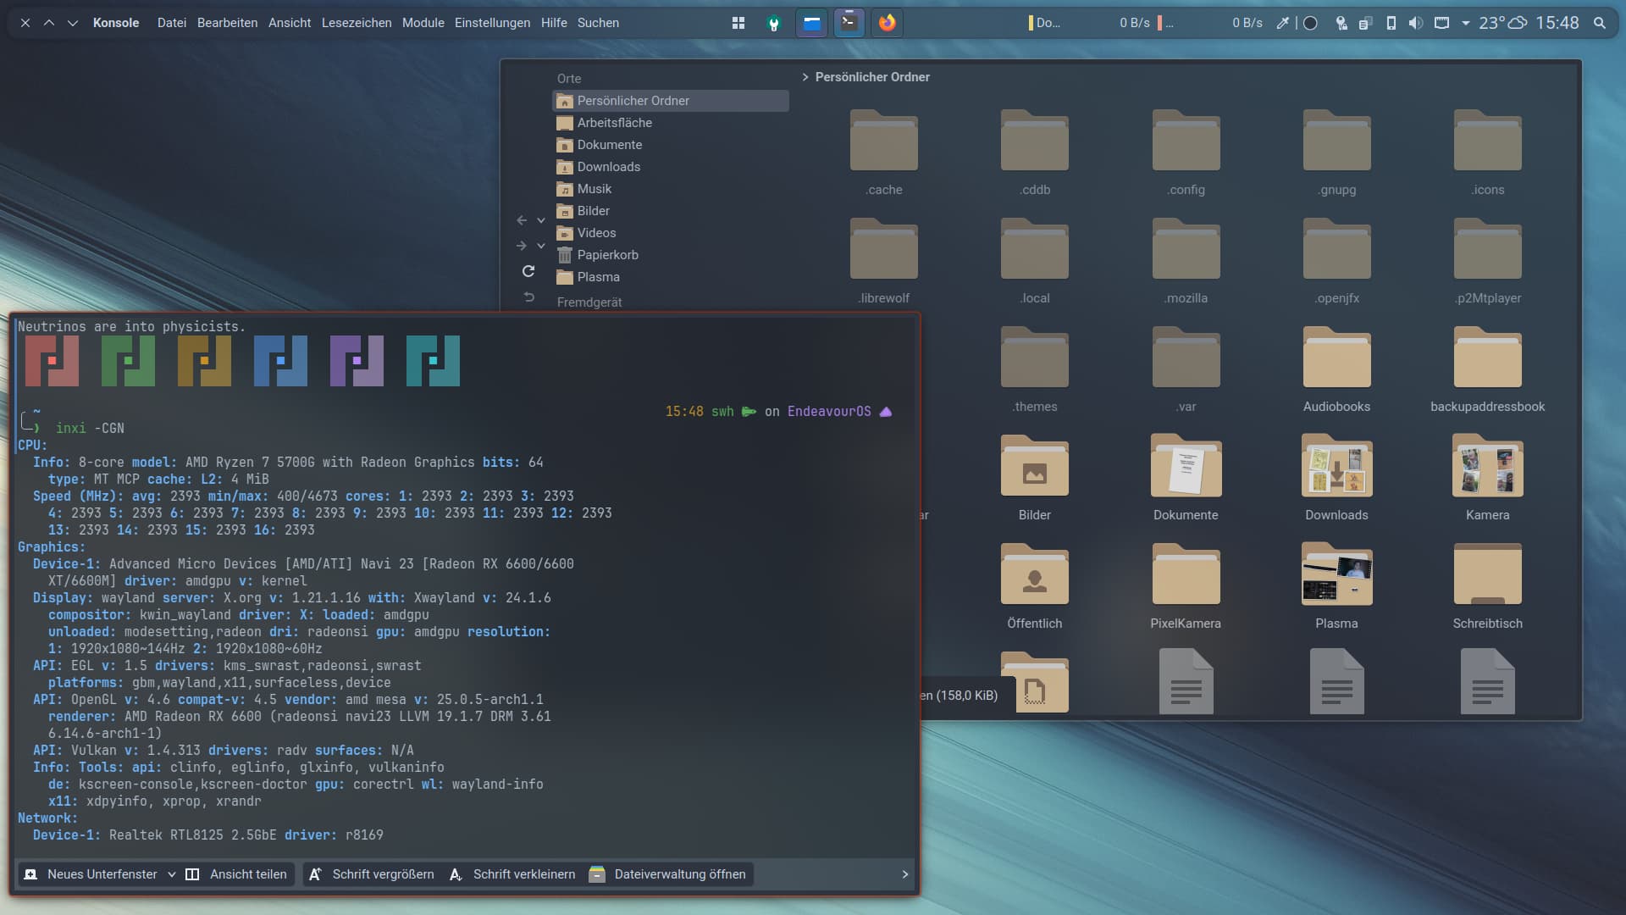Select Bilder in the places panel
The image size is (1626, 915).
(x=671, y=211)
